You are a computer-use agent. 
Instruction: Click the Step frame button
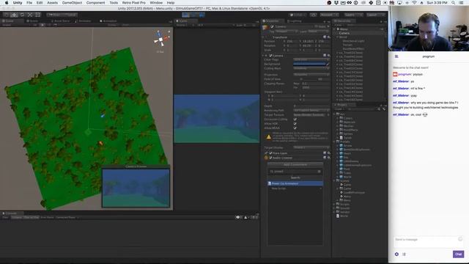202,15
